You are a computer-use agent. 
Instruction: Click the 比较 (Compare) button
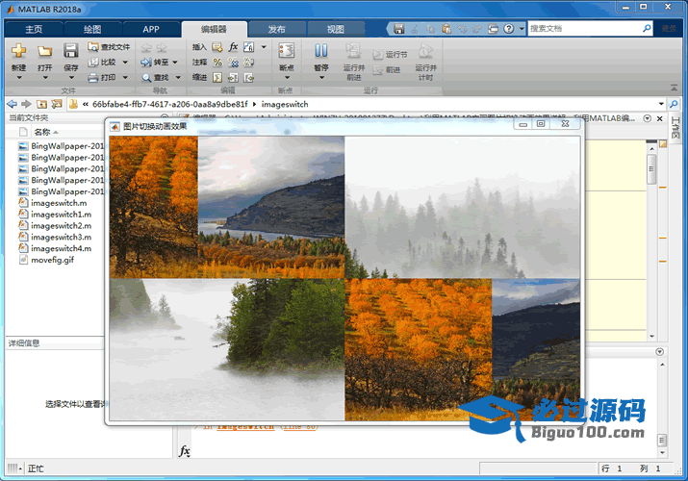[108, 62]
